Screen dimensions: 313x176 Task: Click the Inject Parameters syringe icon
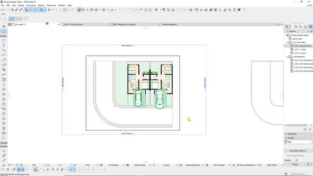[21, 10]
